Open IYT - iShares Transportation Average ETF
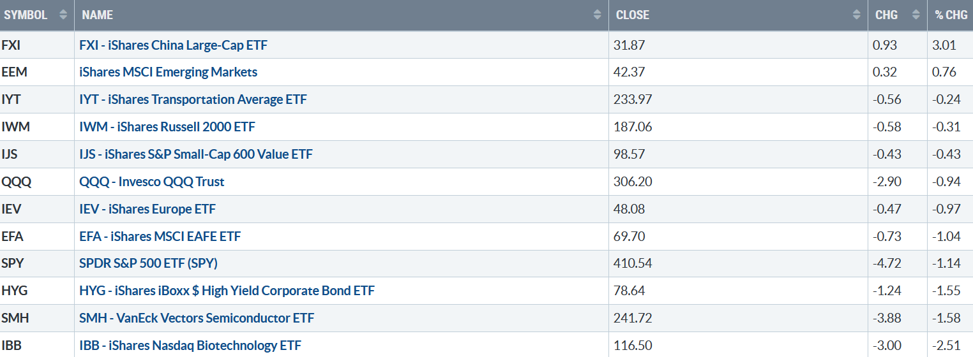 click(193, 99)
